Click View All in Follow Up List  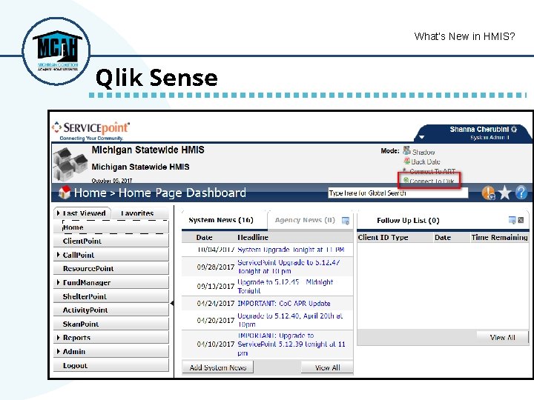502,338
